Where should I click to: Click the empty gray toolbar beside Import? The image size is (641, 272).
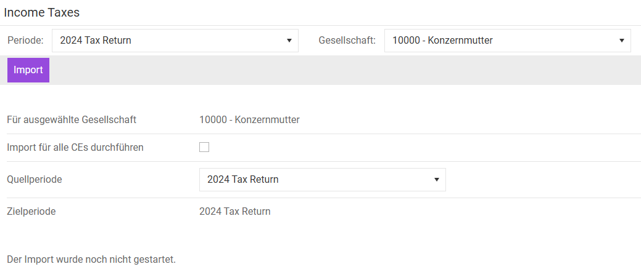(x=339, y=70)
